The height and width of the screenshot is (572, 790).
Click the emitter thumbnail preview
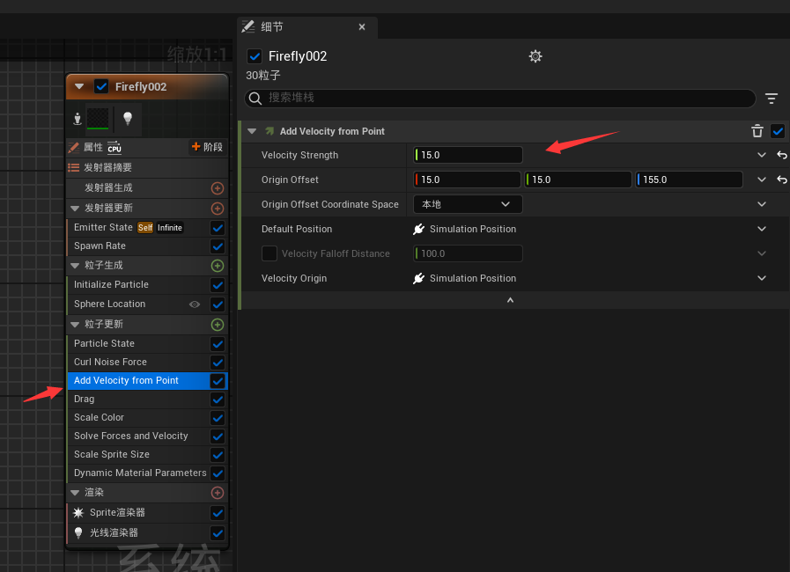coord(98,118)
